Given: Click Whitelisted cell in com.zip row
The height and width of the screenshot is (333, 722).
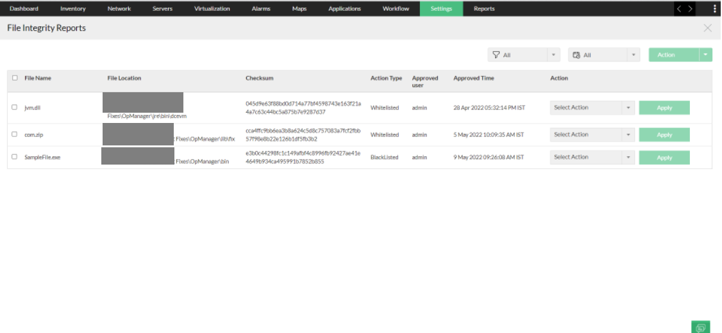Looking at the screenshot, I should tap(385, 134).
